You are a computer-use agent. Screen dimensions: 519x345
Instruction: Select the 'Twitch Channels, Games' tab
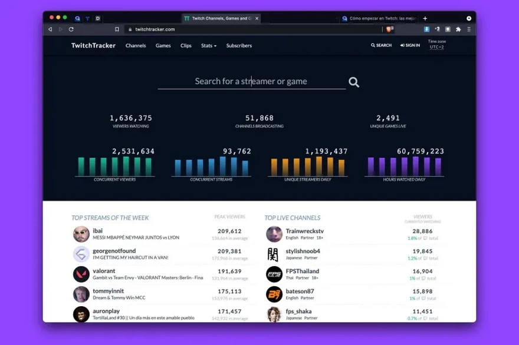pos(221,18)
